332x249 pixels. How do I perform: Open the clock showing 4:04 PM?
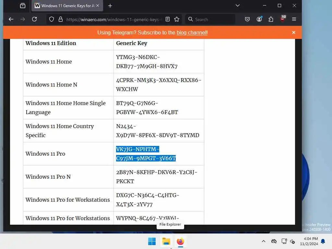pyautogui.click(x=309, y=241)
